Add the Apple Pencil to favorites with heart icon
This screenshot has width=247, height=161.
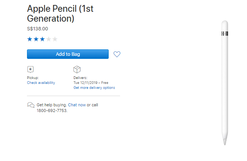pyautogui.click(x=117, y=54)
